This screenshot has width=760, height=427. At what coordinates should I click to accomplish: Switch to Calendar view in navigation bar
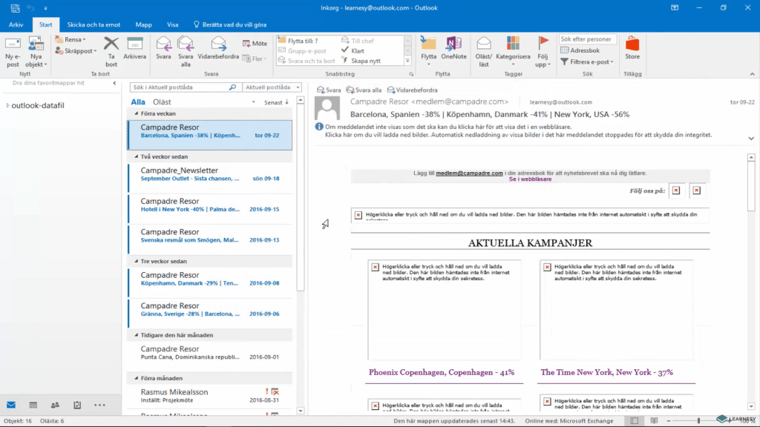tap(33, 406)
